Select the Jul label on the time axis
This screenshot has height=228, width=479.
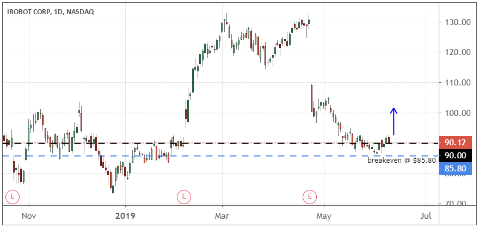426,217
